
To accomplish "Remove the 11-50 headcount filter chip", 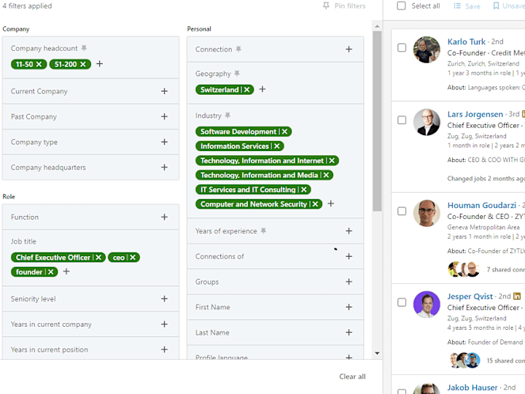I will 39,64.
